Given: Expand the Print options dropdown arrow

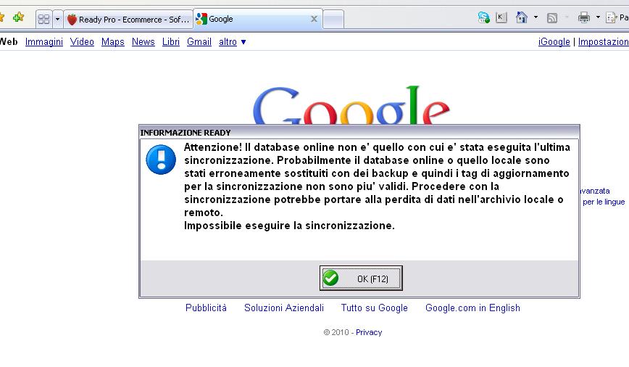Looking at the screenshot, I should 598,17.
